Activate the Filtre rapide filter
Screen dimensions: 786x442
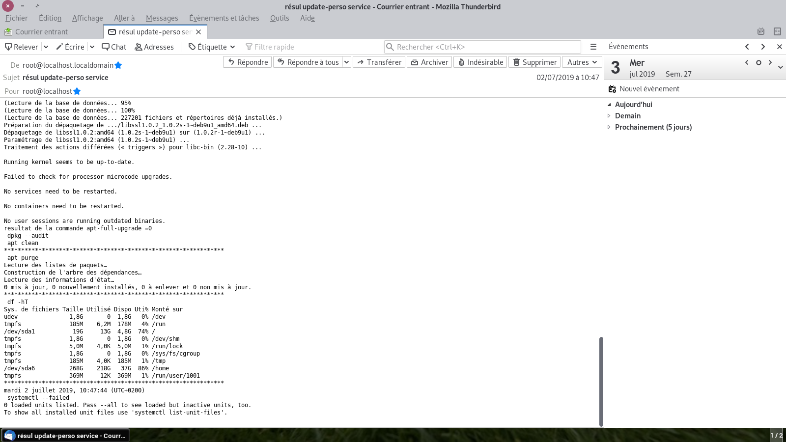pos(270,47)
